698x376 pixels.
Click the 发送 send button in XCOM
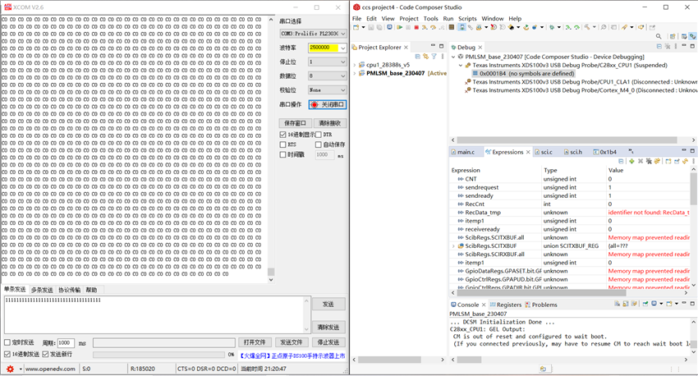pos(328,304)
